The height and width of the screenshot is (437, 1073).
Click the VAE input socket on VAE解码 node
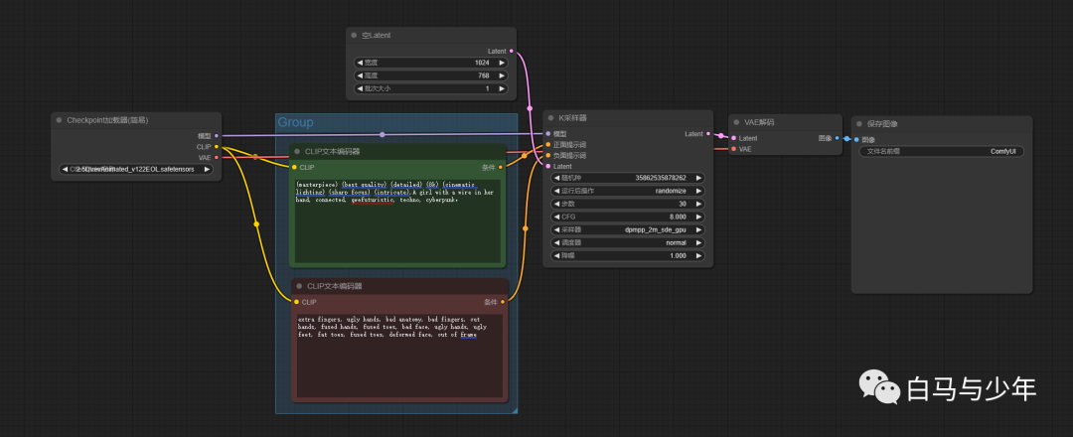(733, 149)
